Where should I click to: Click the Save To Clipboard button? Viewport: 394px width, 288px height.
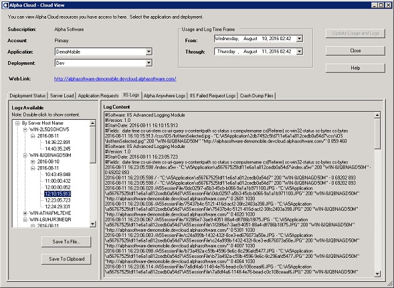click(66, 259)
